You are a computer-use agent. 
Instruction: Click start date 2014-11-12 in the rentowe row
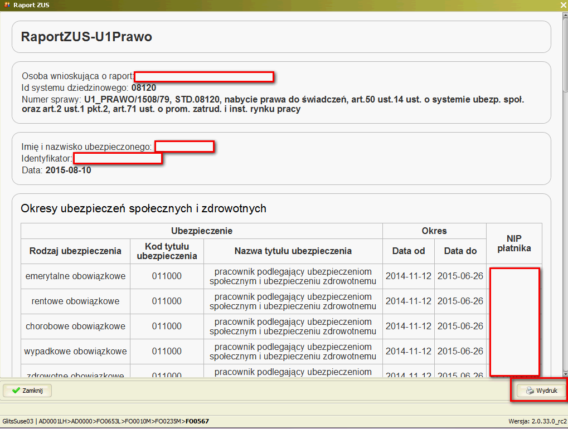tap(409, 301)
